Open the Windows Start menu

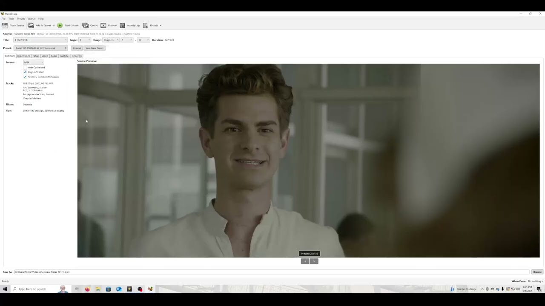[x=5, y=289]
